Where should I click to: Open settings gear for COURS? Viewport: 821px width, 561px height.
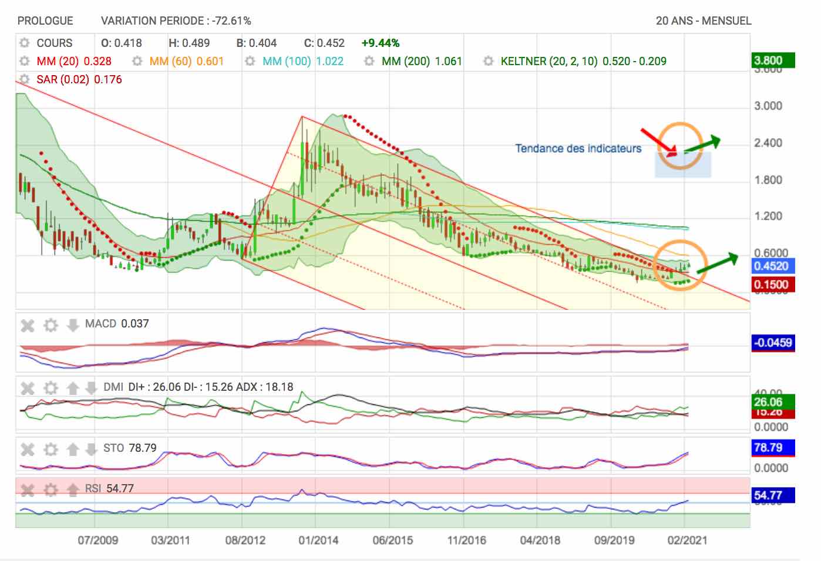(x=24, y=43)
